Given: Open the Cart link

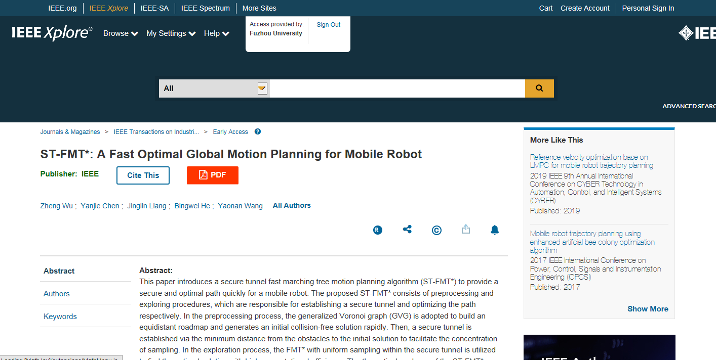Looking at the screenshot, I should 546,8.
